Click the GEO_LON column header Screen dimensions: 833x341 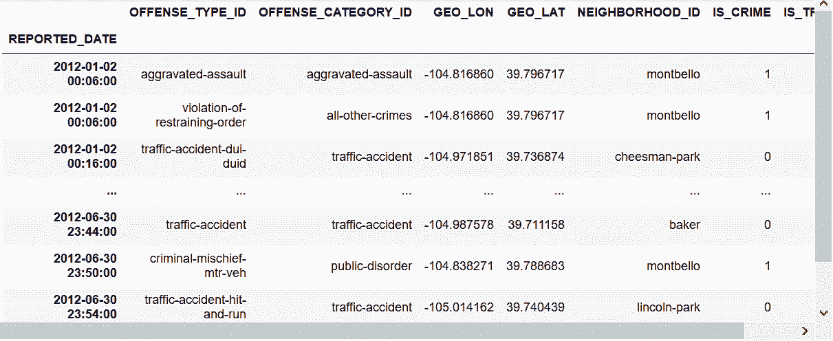click(463, 13)
